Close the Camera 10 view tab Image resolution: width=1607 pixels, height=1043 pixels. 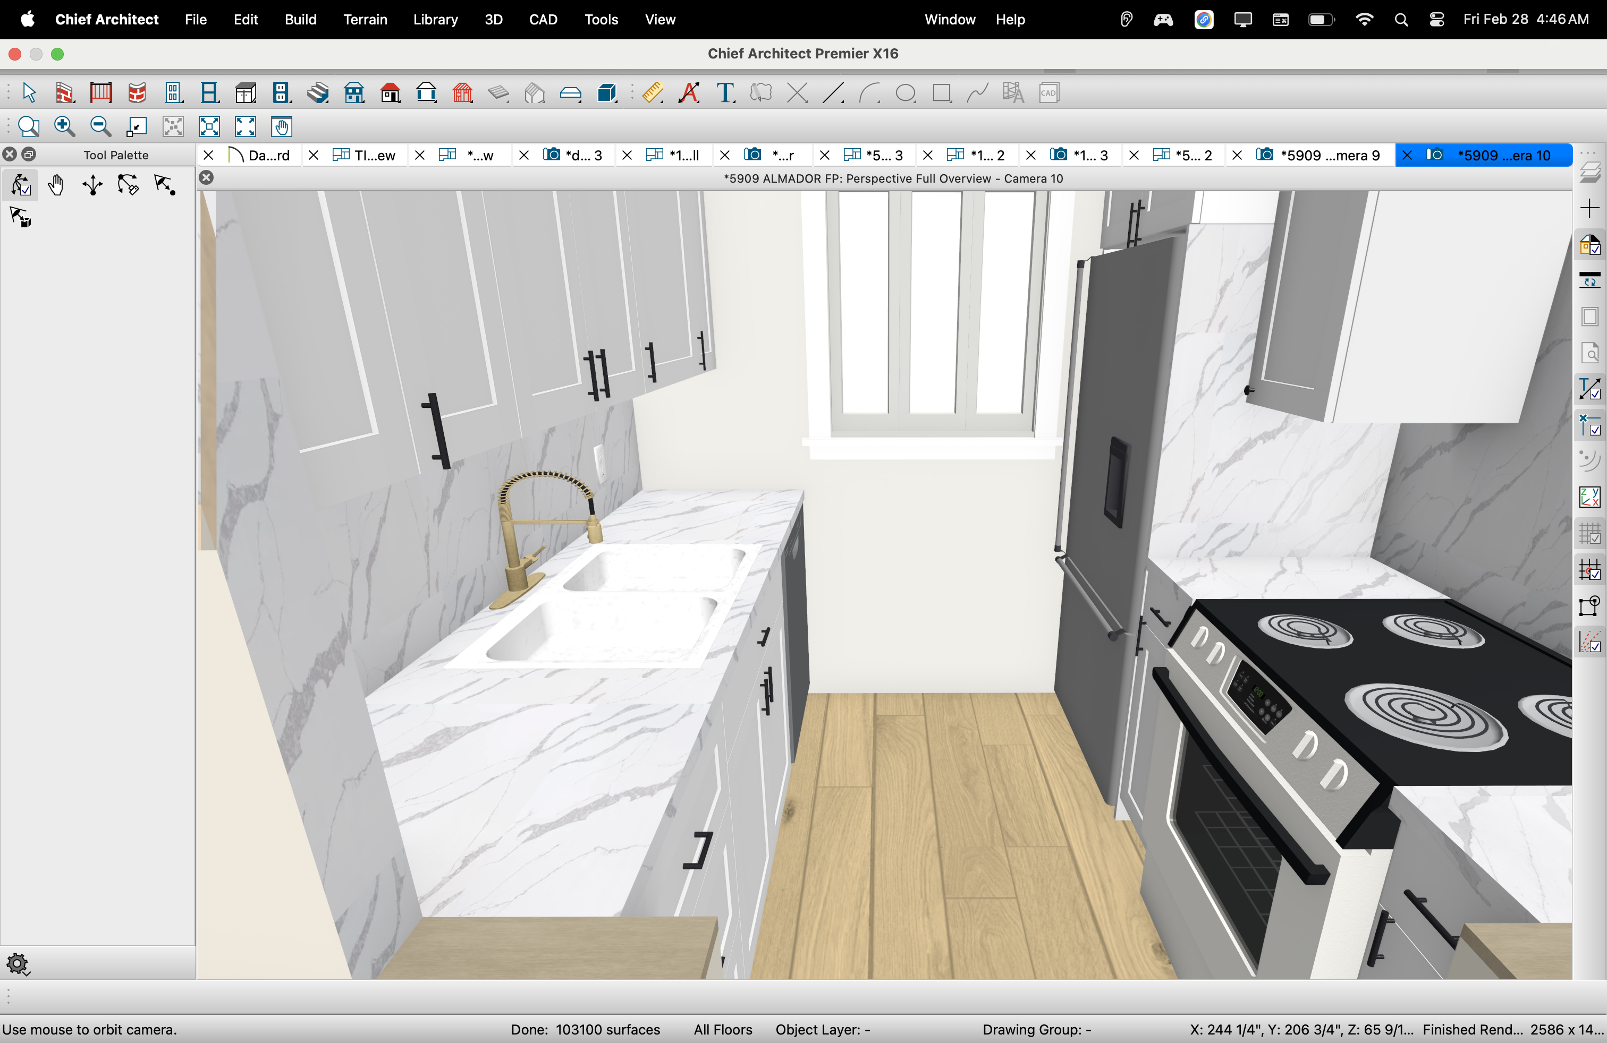click(1407, 155)
